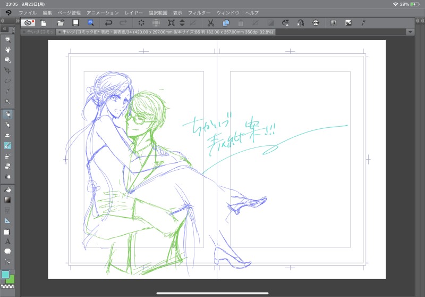Click the Redo arrow icon
425x297 pixels.
click(x=123, y=23)
